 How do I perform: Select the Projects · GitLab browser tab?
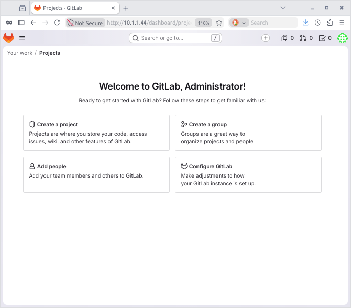coord(75,8)
